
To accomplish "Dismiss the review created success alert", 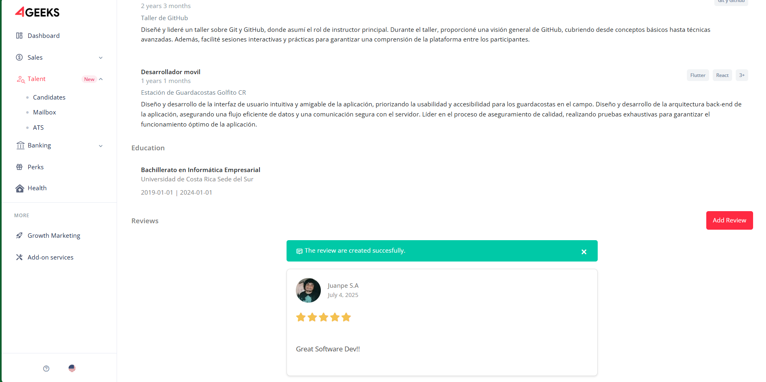I will click(x=584, y=252).
